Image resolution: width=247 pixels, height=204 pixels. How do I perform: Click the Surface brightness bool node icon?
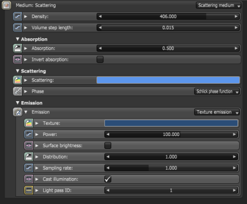29,146
